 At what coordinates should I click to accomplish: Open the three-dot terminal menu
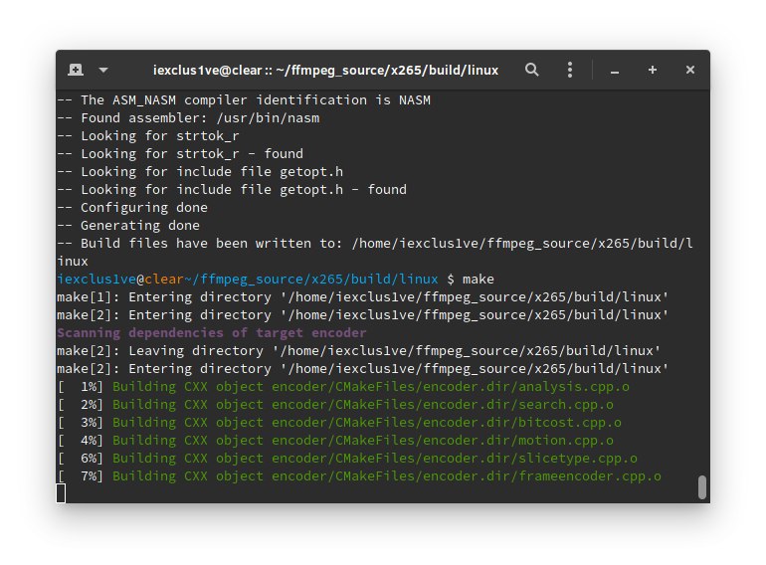570,70
